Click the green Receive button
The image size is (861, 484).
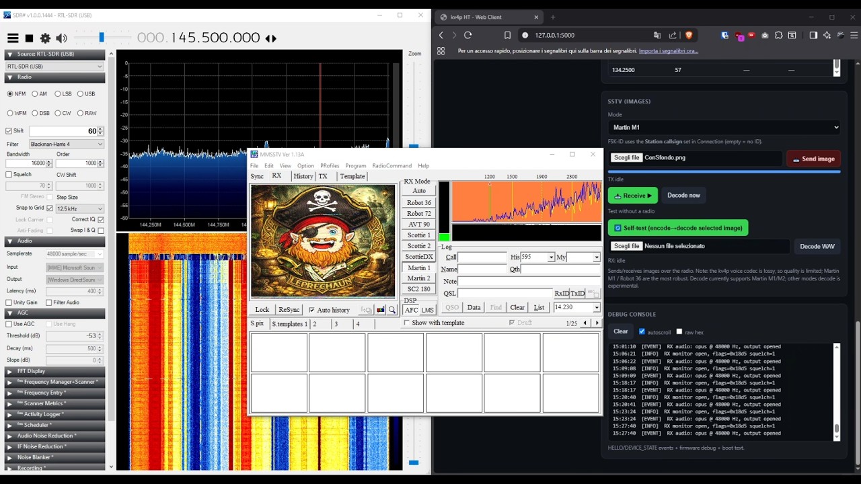point(633,196)
